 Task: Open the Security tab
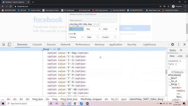coord(132,44)
